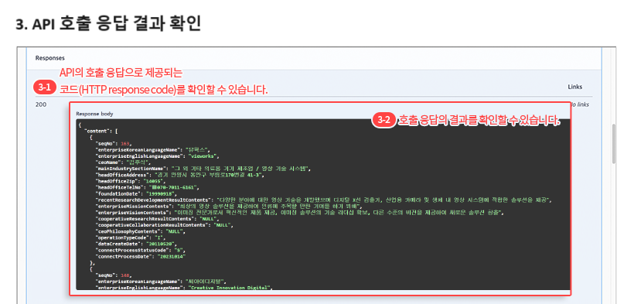634x304 pixels.
Task: Click the "recentResearchDevelopmentResultContents" line
Action: pos(324,200)
